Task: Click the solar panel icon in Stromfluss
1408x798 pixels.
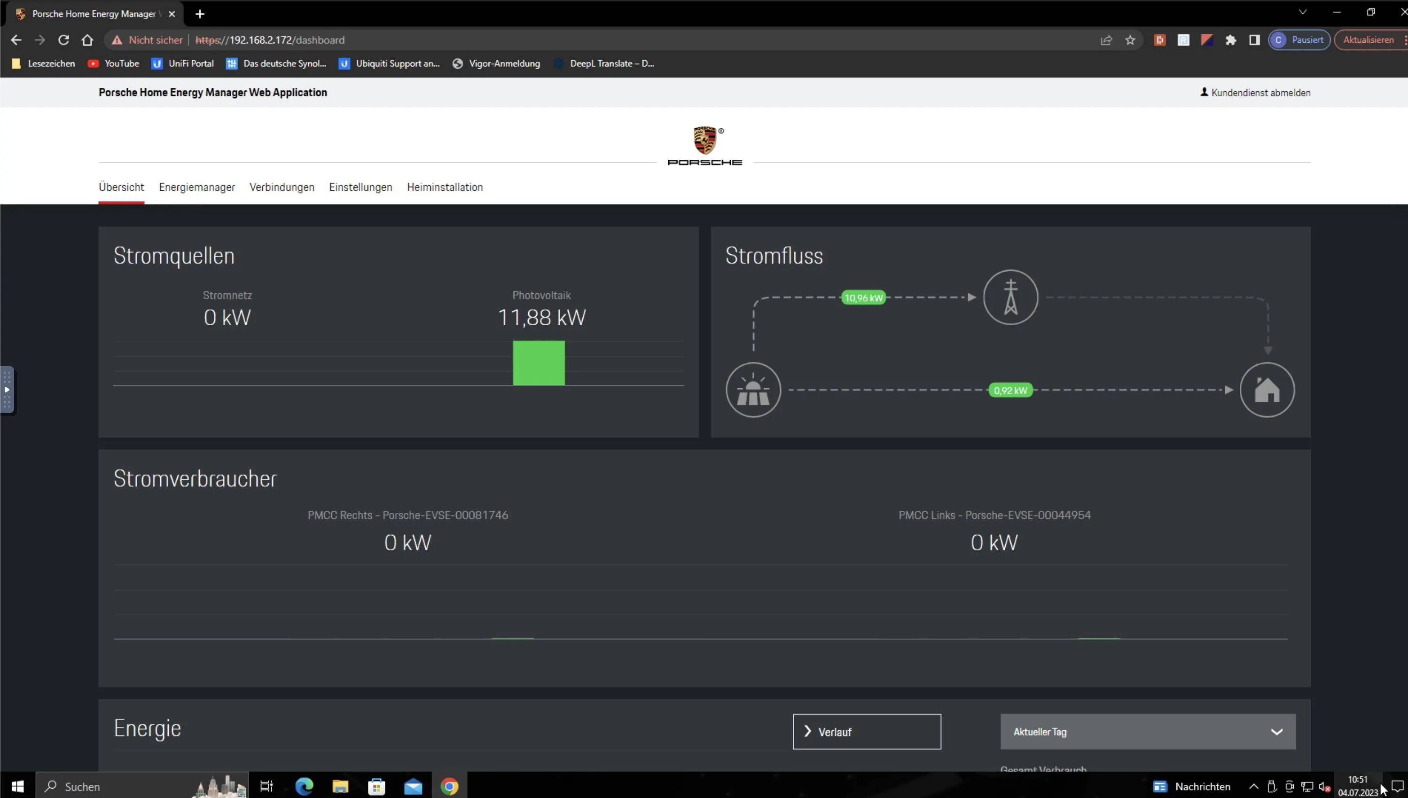Action: coord(753,390)
